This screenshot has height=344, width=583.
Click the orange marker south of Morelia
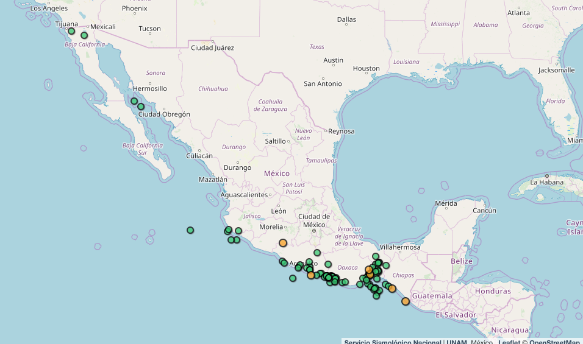pyautogui.click(x=283, y=243)
